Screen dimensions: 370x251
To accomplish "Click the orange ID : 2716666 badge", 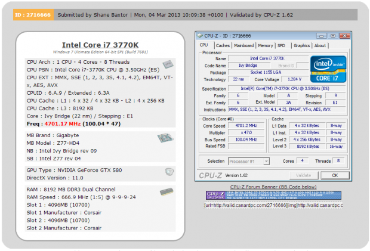I will [x=33, y=15].
